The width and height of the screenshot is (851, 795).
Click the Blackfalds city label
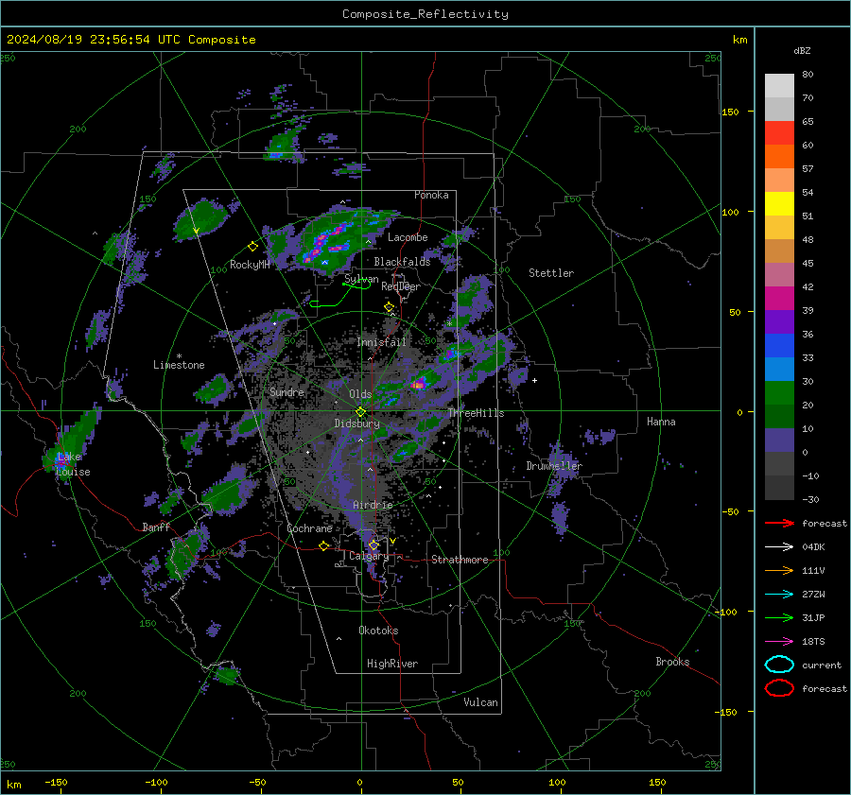point(402,262)
